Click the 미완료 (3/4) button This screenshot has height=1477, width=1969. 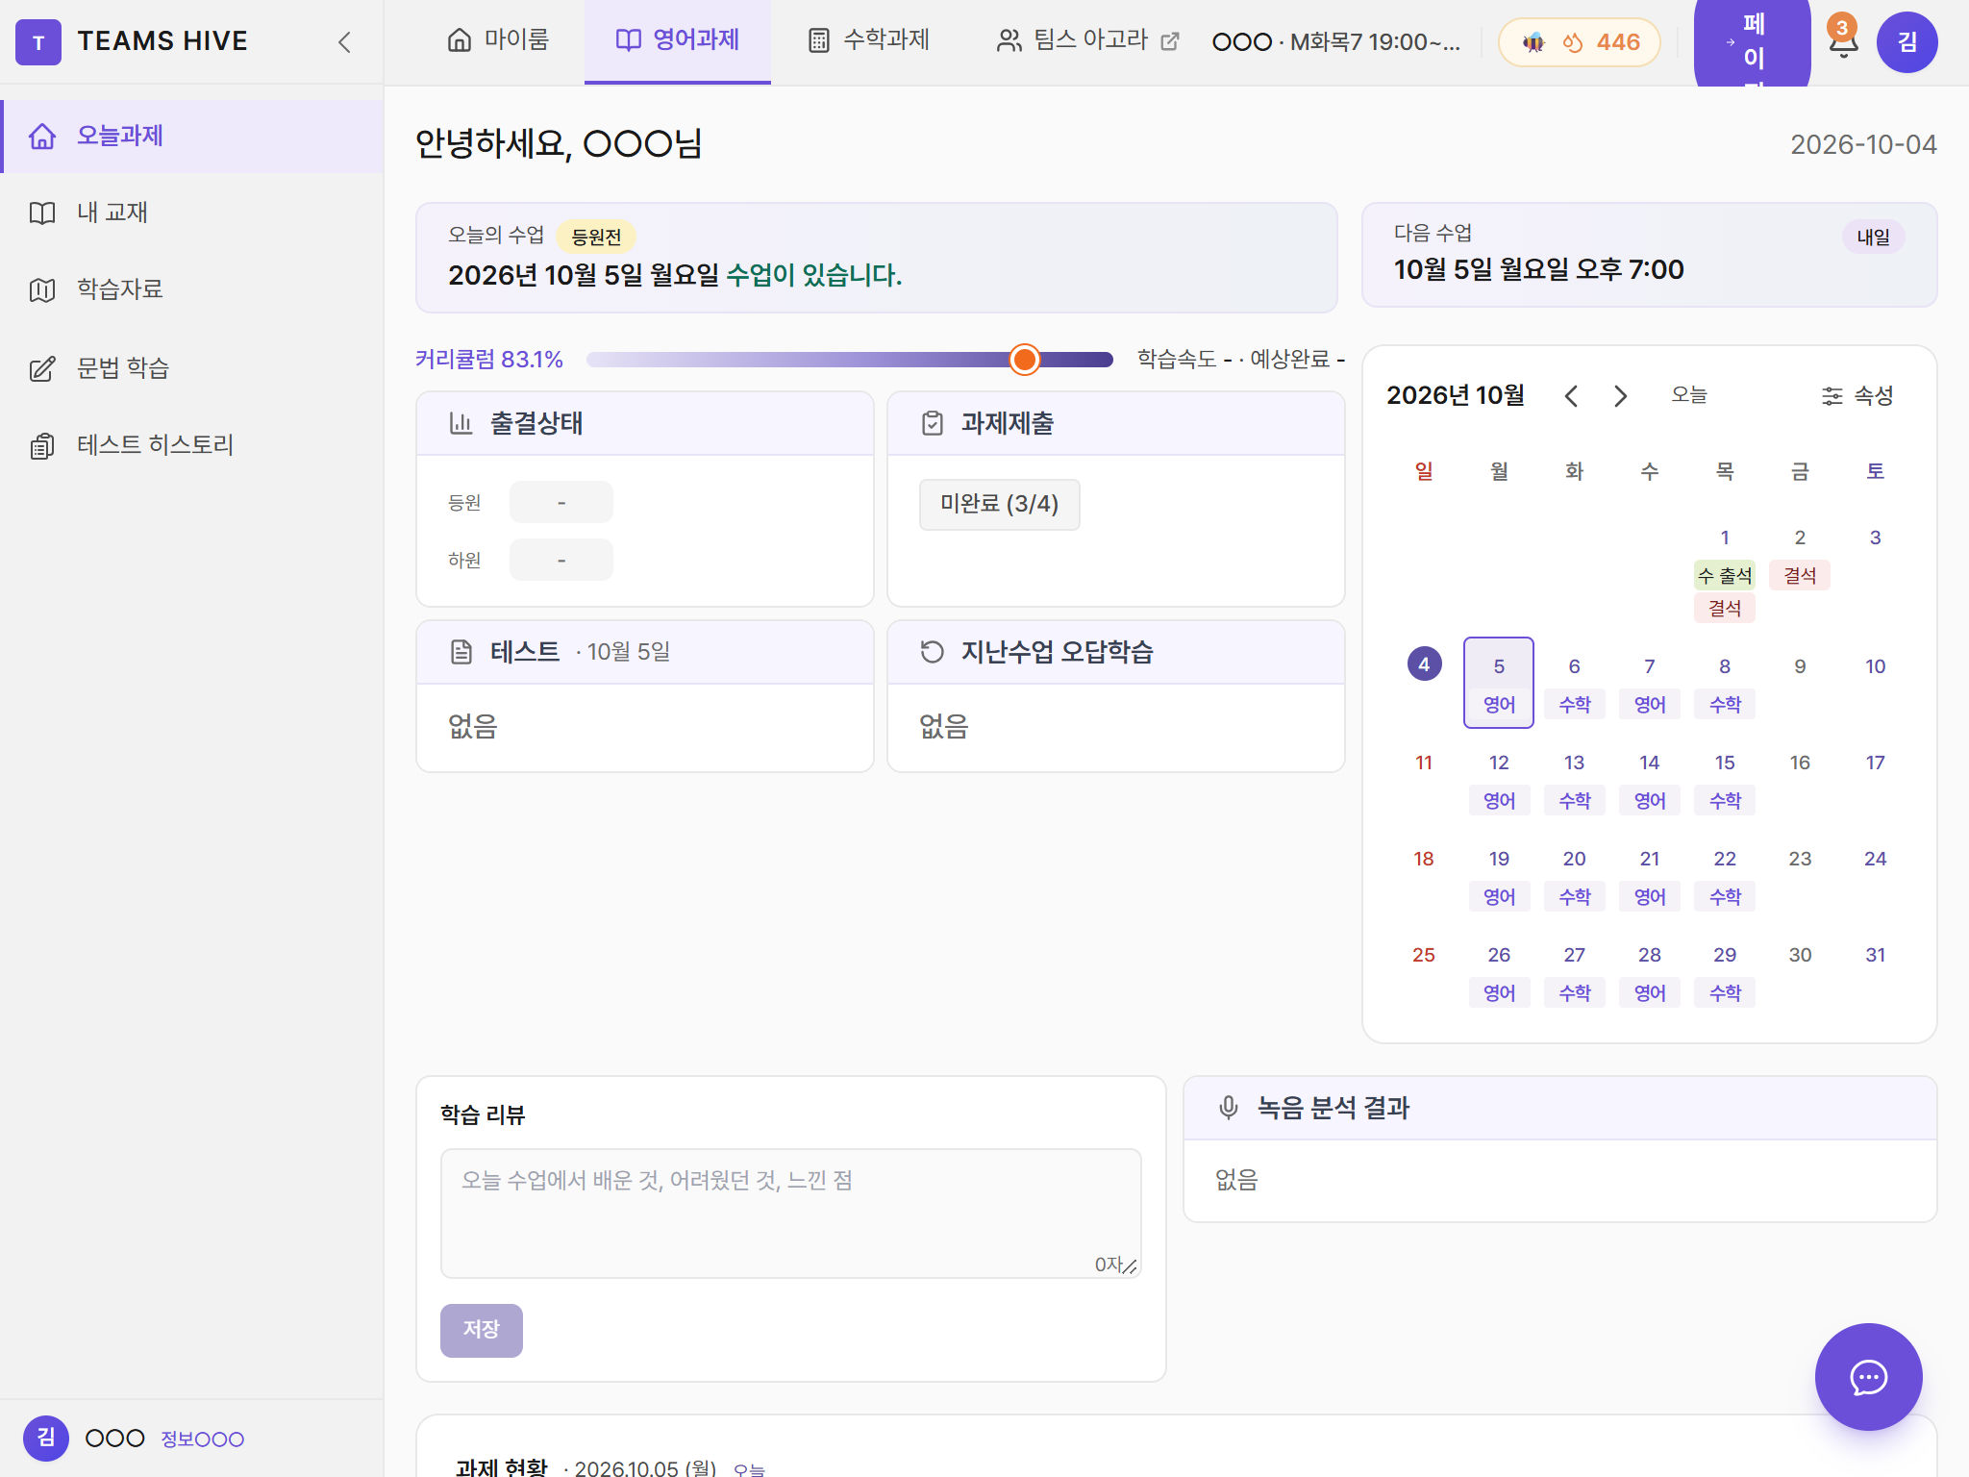(x=1000, y=504)
